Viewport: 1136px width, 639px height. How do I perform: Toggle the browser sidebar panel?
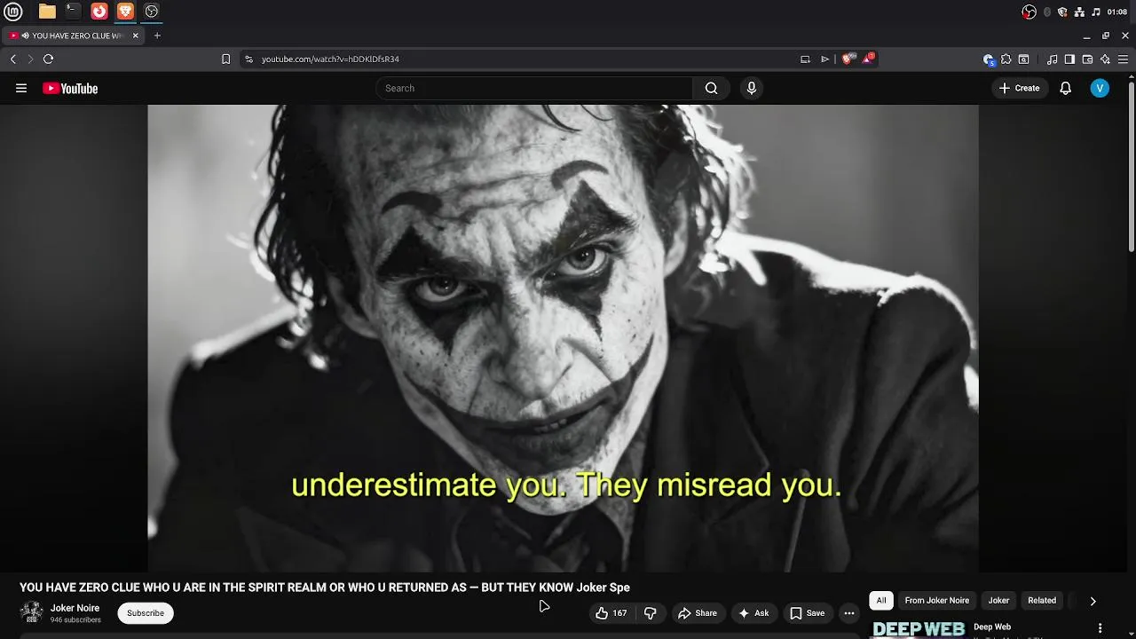click(1069, 59)
